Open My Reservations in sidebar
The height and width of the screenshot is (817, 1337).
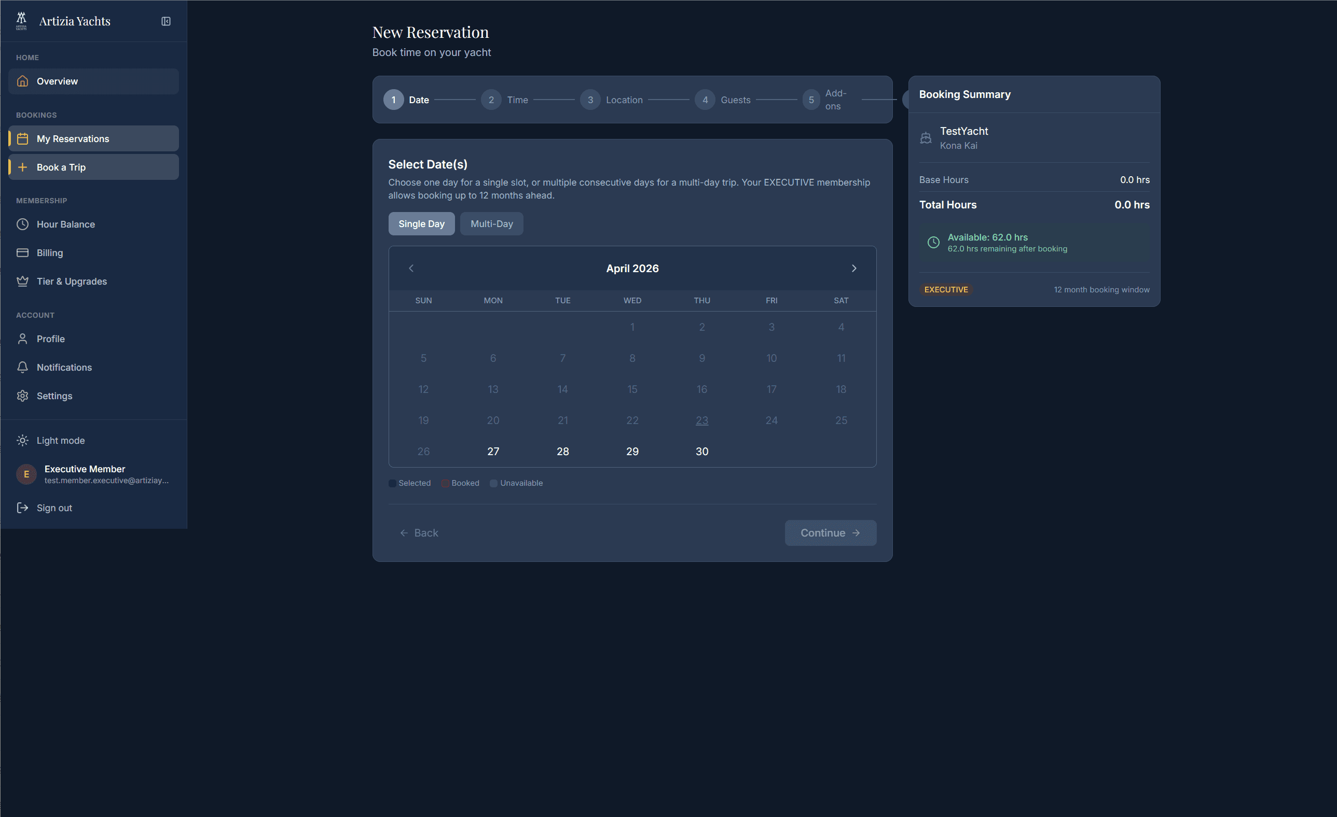[x=73, y=139]
